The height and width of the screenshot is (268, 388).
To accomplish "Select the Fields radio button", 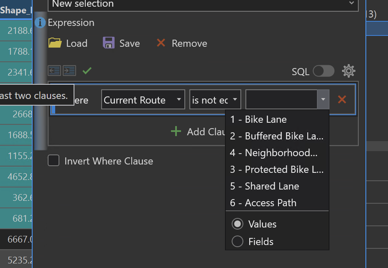I will pos(237,242).
